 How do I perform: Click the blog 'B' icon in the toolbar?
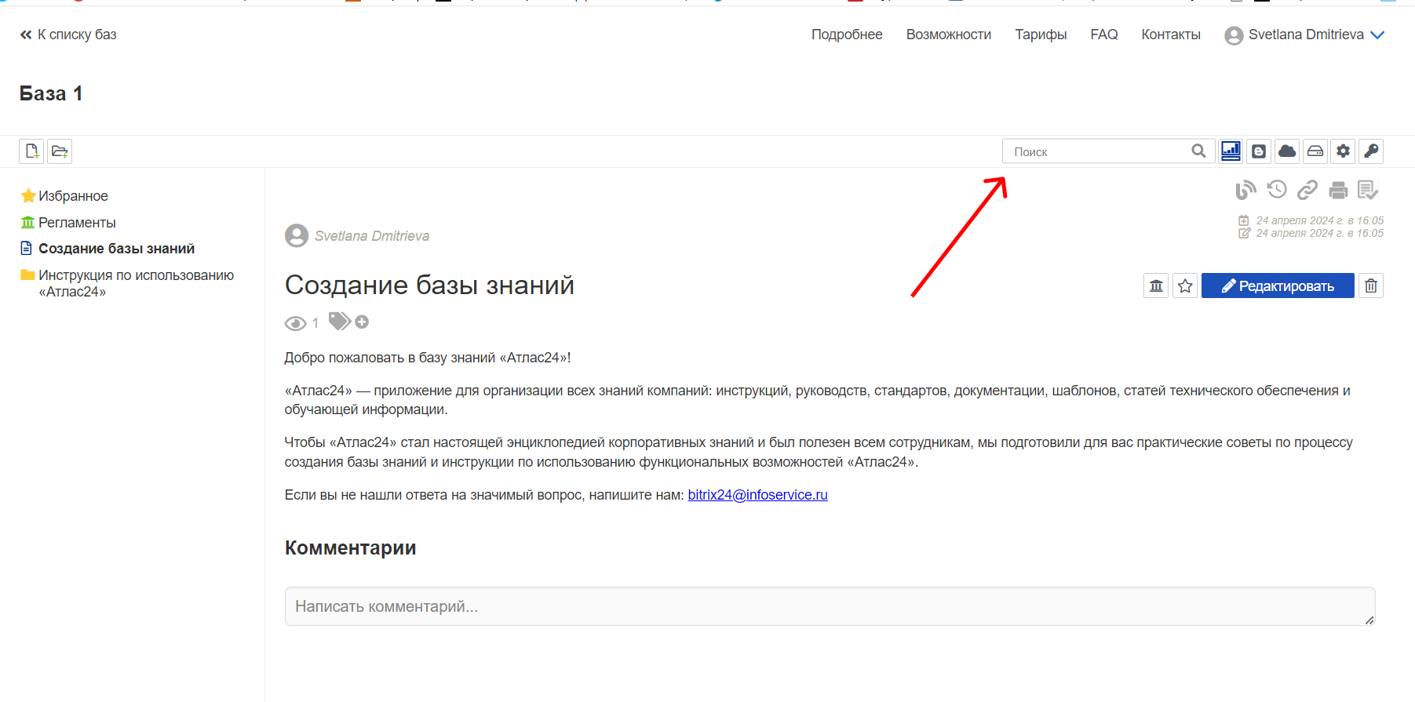(1259, 151)
